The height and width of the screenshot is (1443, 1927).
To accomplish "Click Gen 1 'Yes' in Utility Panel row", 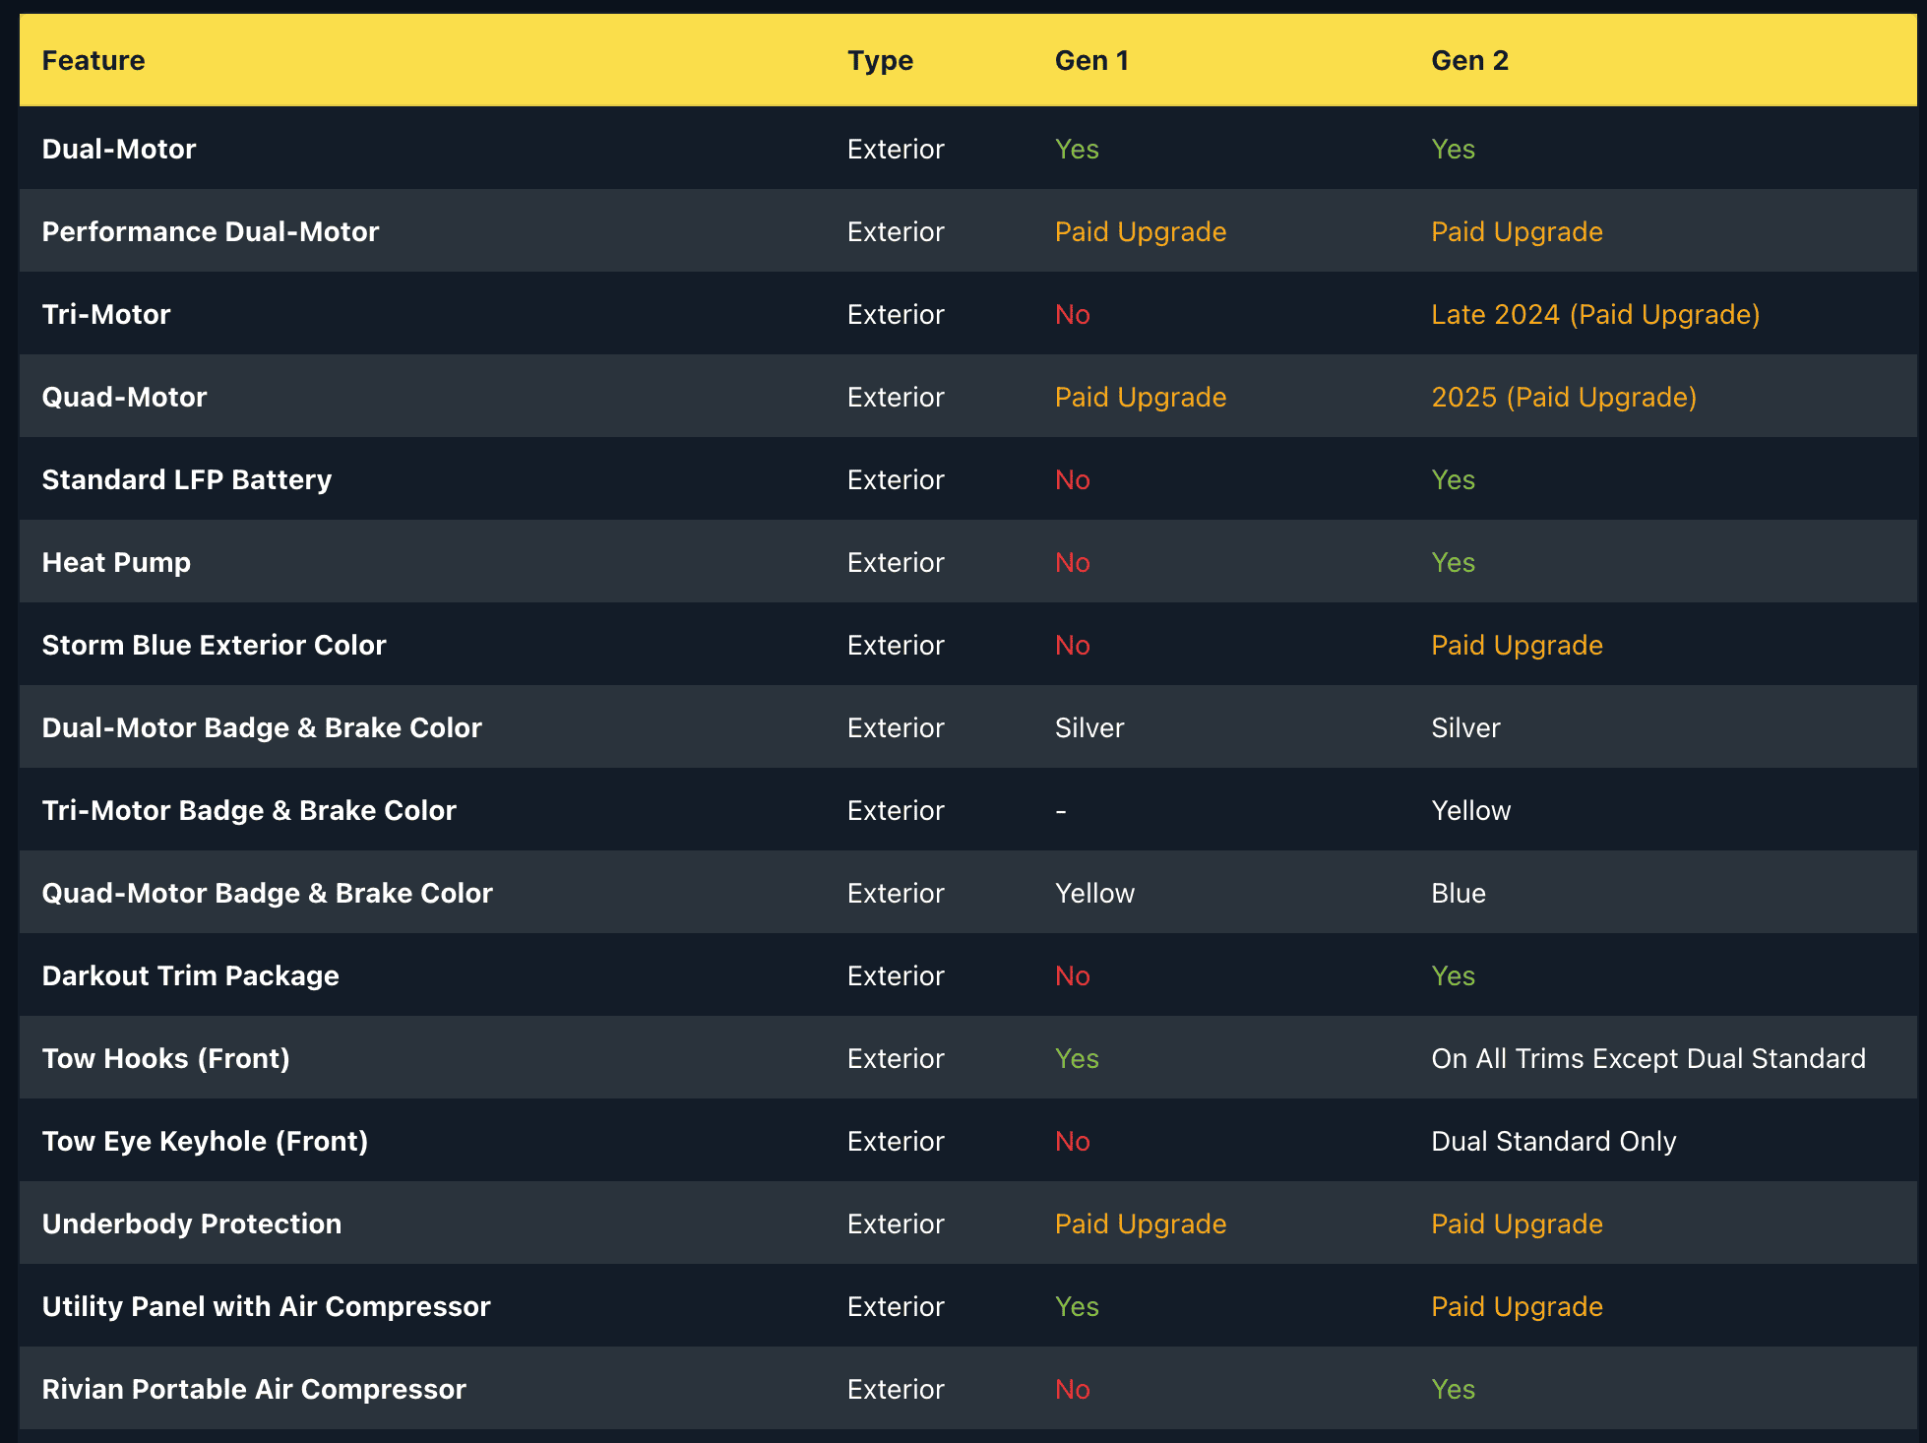I will 1077,1306.
